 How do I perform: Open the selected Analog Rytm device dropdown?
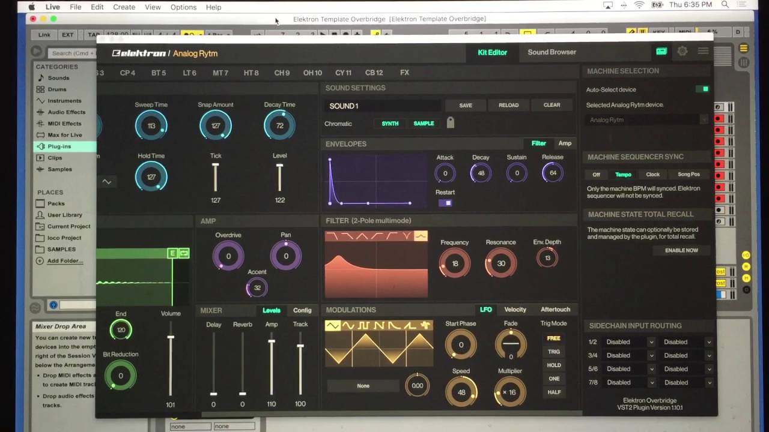646,120
